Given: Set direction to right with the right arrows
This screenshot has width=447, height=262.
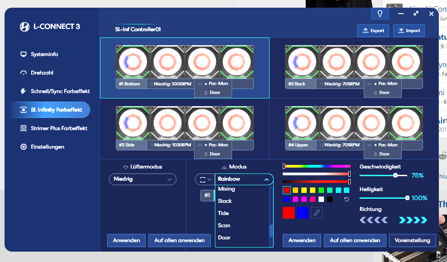Looking at the screenshot, I should point(413,220).
